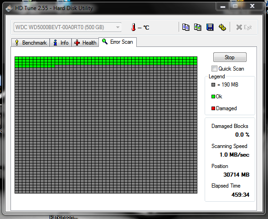
Task: Click the Exit button in toolbar
Action: coord(244,27)
